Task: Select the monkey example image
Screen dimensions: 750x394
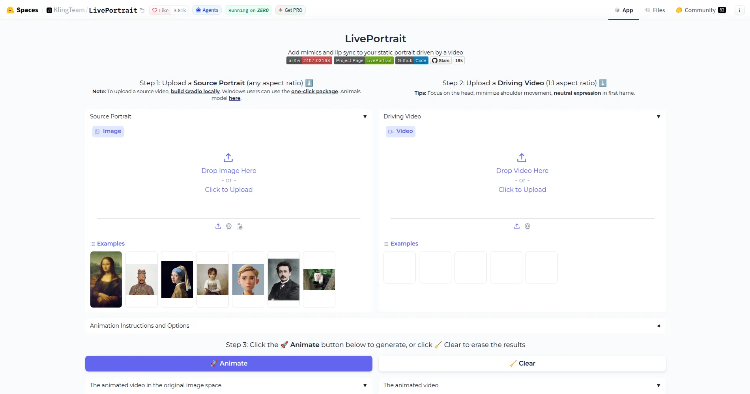Action: [319, 280]
